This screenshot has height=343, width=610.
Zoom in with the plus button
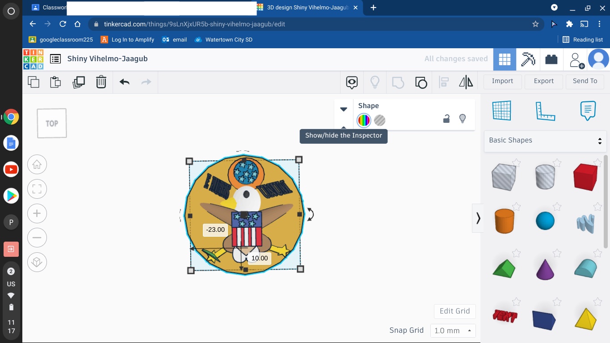tap(37, 213)
